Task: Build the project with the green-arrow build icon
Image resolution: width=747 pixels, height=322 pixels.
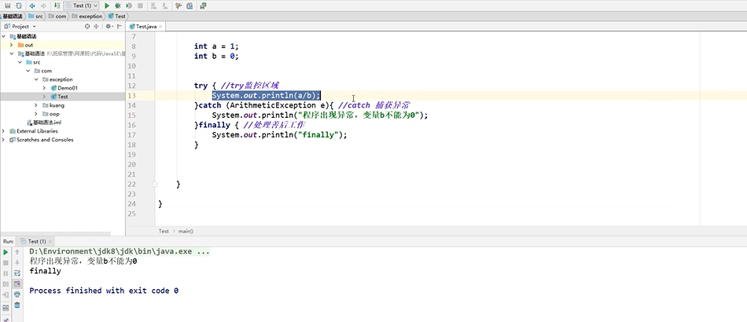Action: click(x=57, y=5)
